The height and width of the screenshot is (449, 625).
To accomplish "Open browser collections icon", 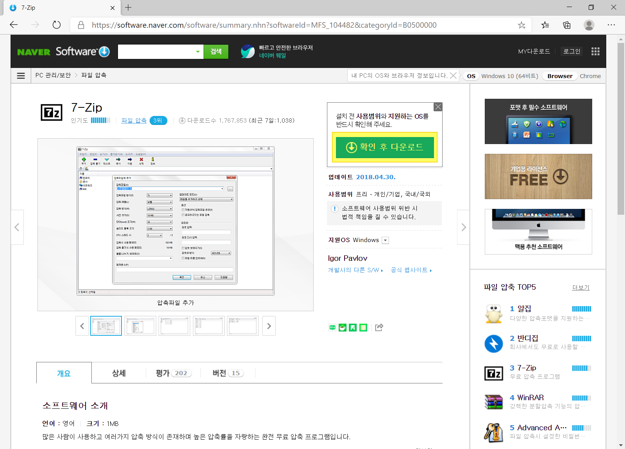I will [567, 25].
